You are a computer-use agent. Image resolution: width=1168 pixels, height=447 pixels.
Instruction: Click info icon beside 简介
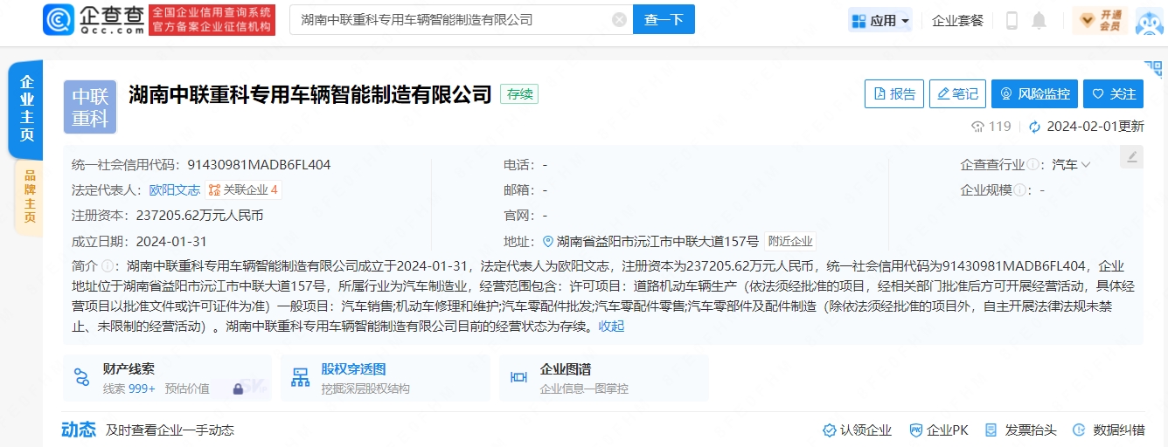click(x=108, y=265)
